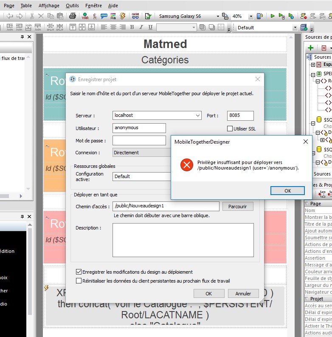Open the Outils menu
332x337 pixels.
(72, 6)
